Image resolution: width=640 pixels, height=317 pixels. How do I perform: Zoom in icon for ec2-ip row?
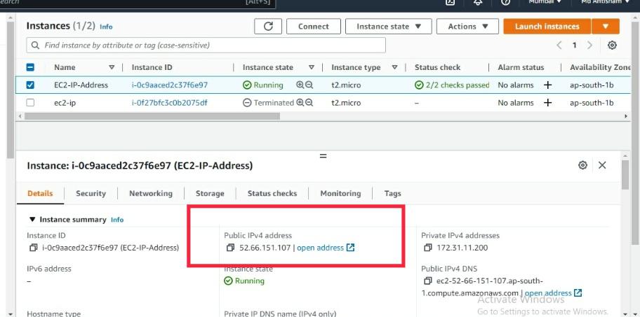pyautogui.click(x=300, y=103)
